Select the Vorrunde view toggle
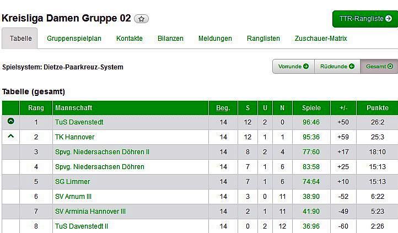Image resolution: width=398 pixels, height=233 pixels. pyautogui.click(x=293, y=67)
